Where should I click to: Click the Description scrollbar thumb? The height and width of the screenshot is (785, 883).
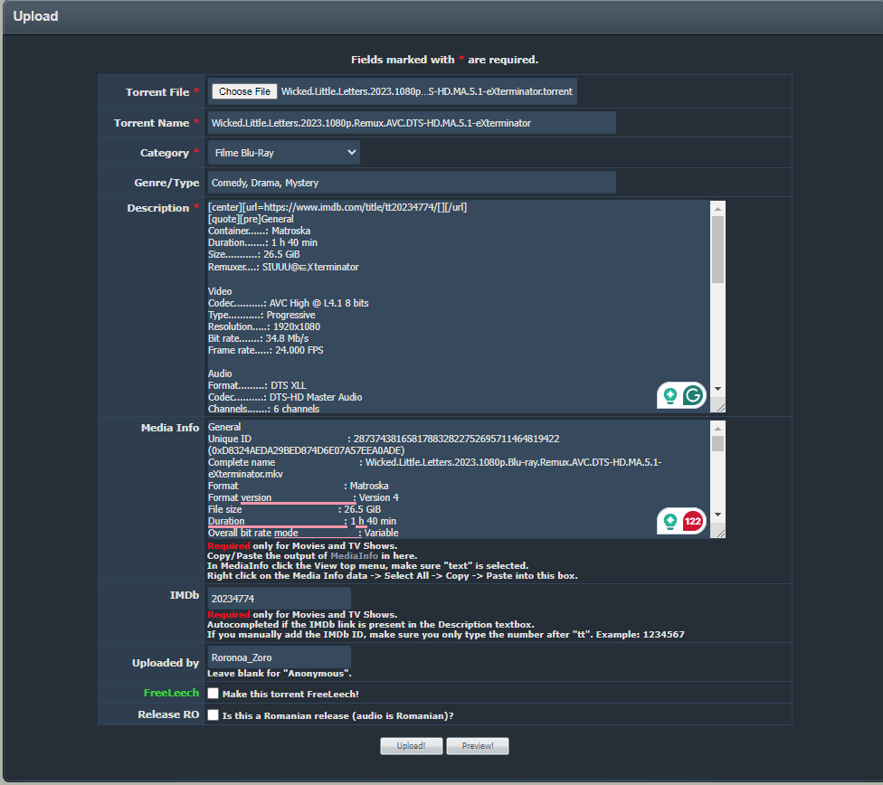(x=717, y=249)
